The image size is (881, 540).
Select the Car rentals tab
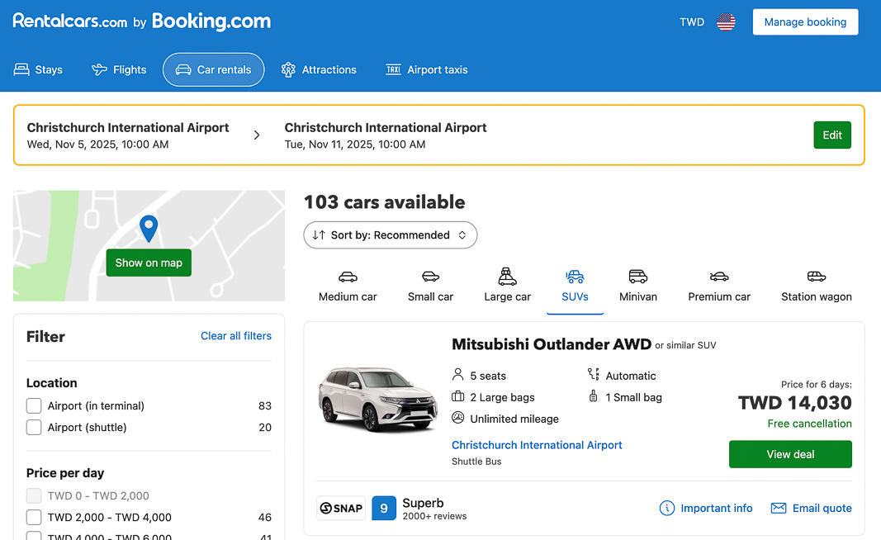[x=214, y=69]
